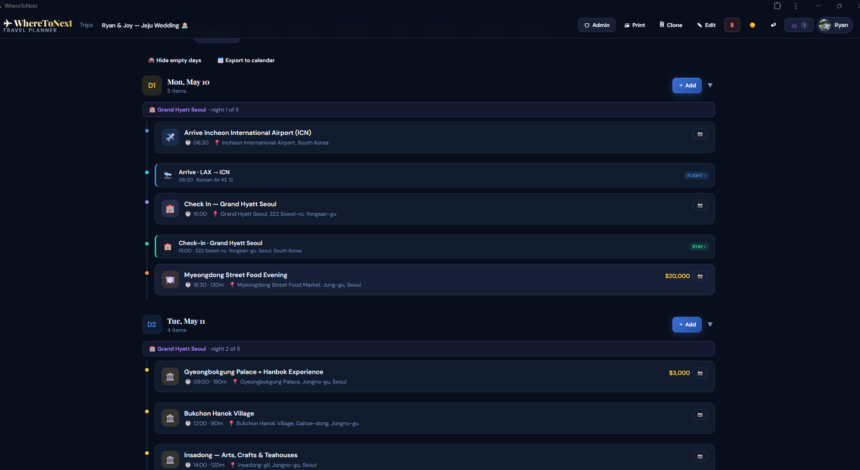Toggle Hide empty days
860x470 pixels.
pyautogui.click(x=174, y=60)
